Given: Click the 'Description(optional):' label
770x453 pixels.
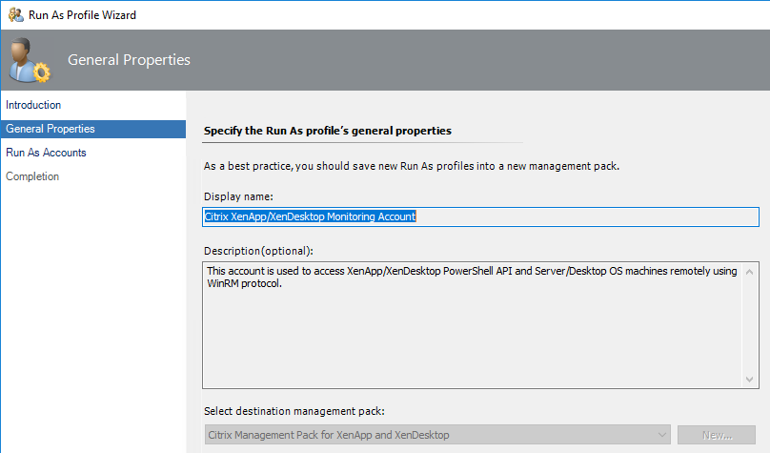Looking at the screenshot, I should tap(258, 251).
